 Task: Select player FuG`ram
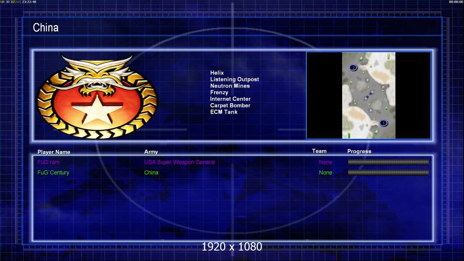48,162
